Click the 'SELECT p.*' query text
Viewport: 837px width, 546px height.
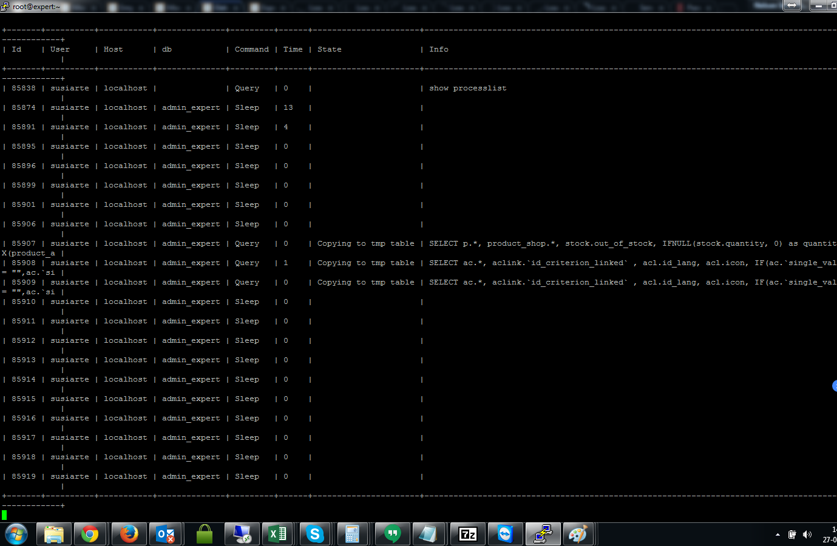point(632,244)
